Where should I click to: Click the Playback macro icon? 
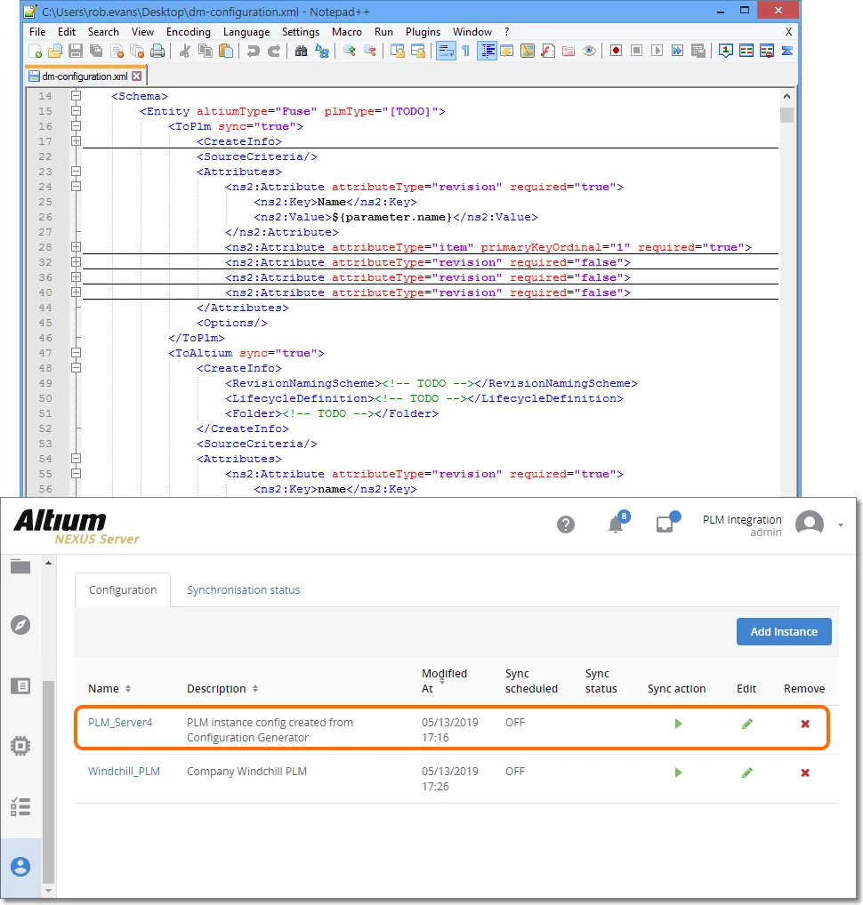657,52
